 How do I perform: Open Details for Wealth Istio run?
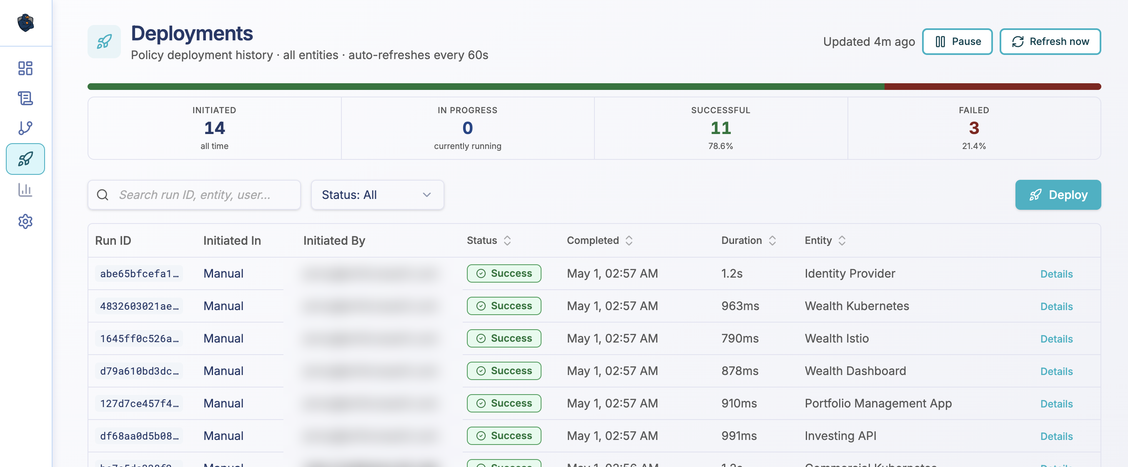click(x=1056, y=338)
